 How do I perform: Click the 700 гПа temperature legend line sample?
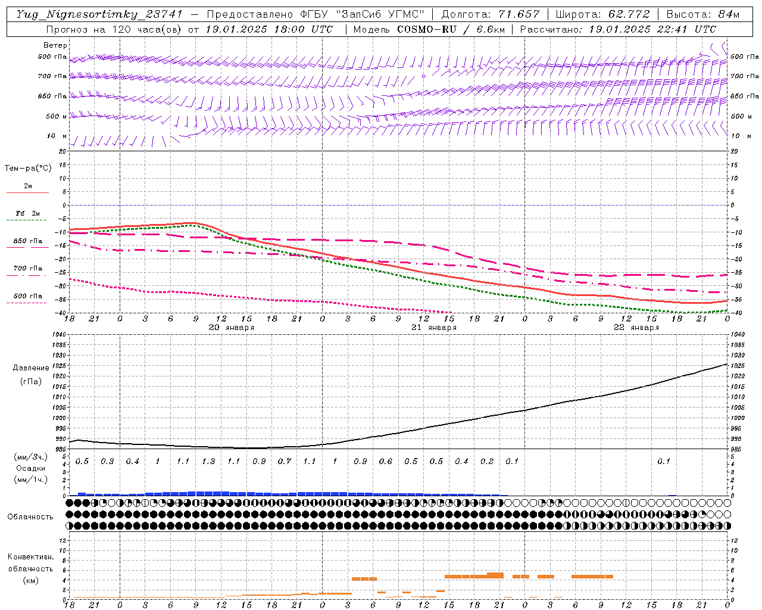(x=27, y=275)
